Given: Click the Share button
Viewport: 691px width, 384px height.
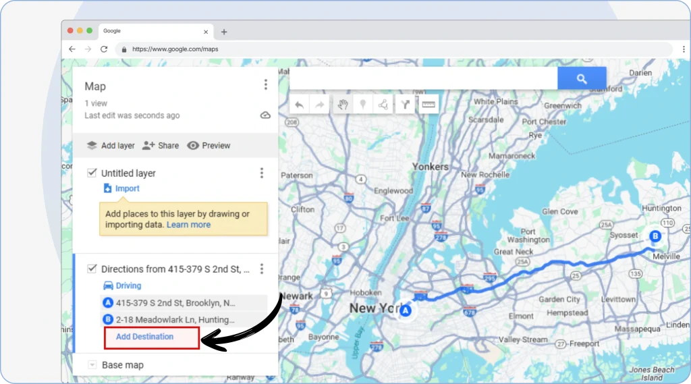Looking at the screenshot, I should (161, 146).
